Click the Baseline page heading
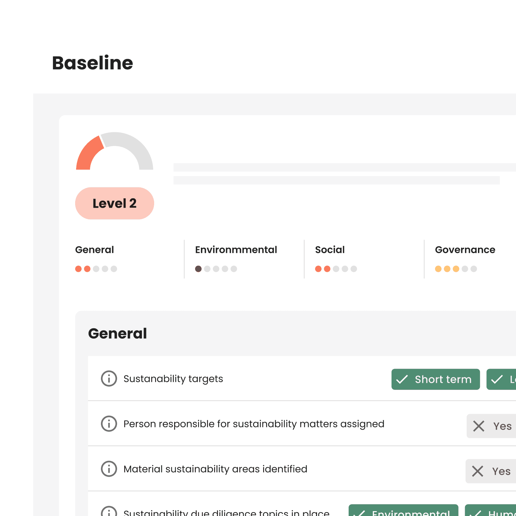The height and width of the screenshot is (516, 516). tap(93, 63)
